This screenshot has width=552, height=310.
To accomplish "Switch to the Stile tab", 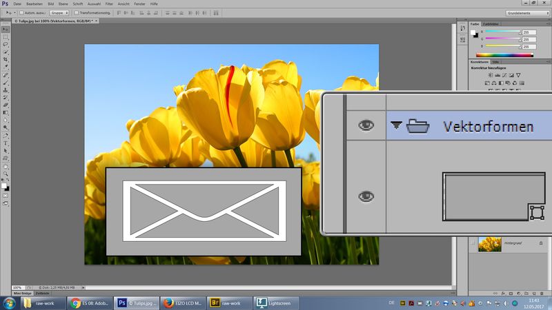I will coord(496,62).
